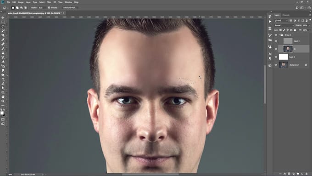Select the Clone Stamp tool

(x=3, y=53)
